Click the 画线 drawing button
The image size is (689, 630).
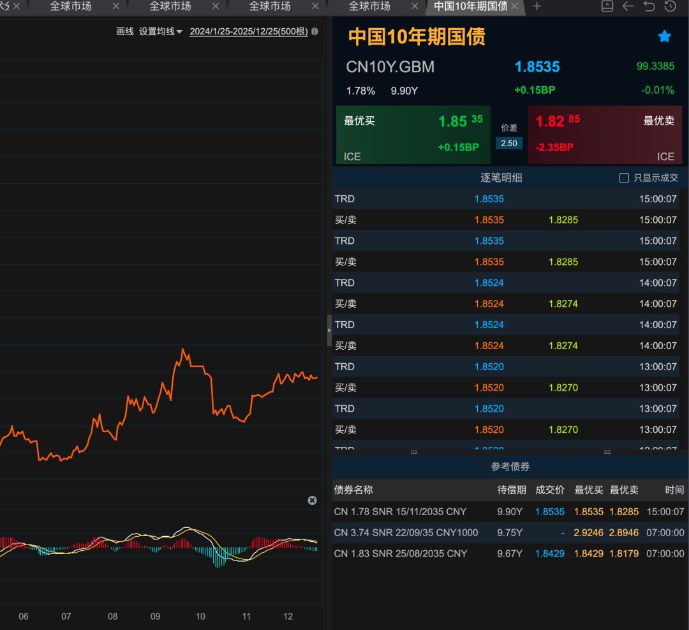124,31
